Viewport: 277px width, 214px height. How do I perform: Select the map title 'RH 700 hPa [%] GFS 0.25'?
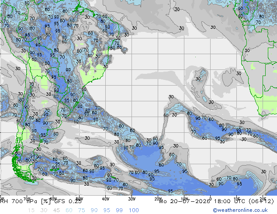(41, 201)
